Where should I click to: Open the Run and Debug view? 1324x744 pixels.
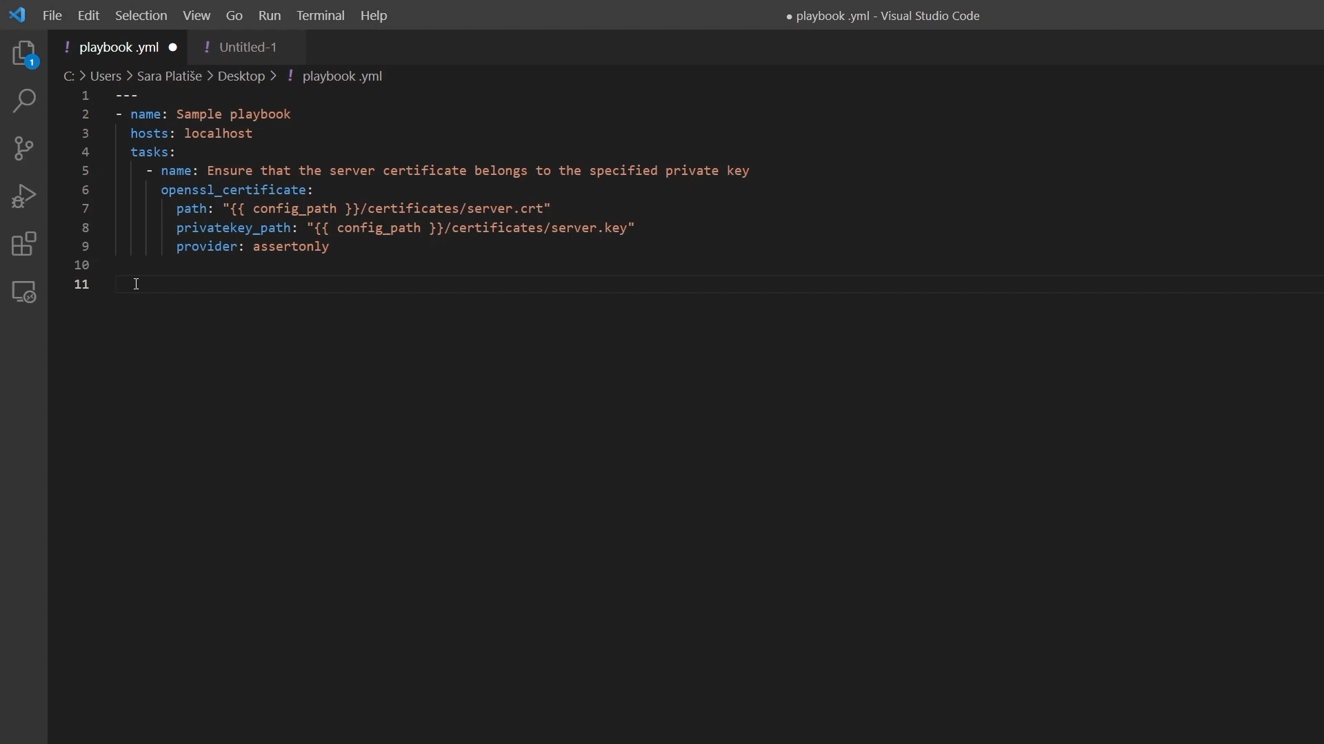tap(24, 197)
